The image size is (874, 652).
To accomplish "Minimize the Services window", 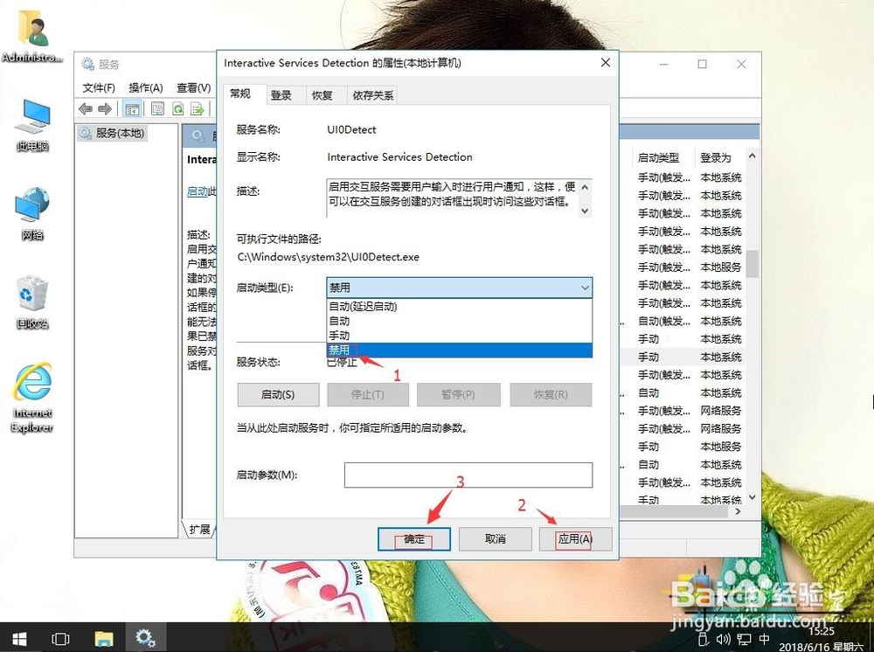I will (x=663, y=64).
